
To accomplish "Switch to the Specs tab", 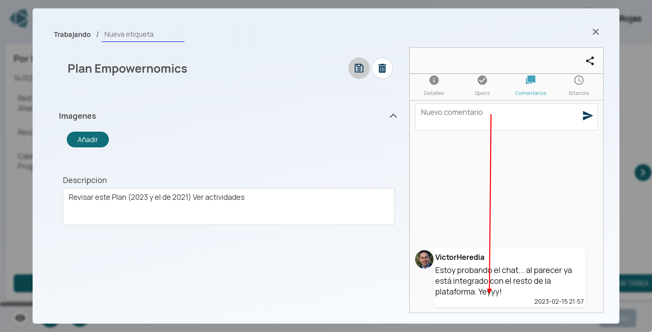I will tap(482, 86).
